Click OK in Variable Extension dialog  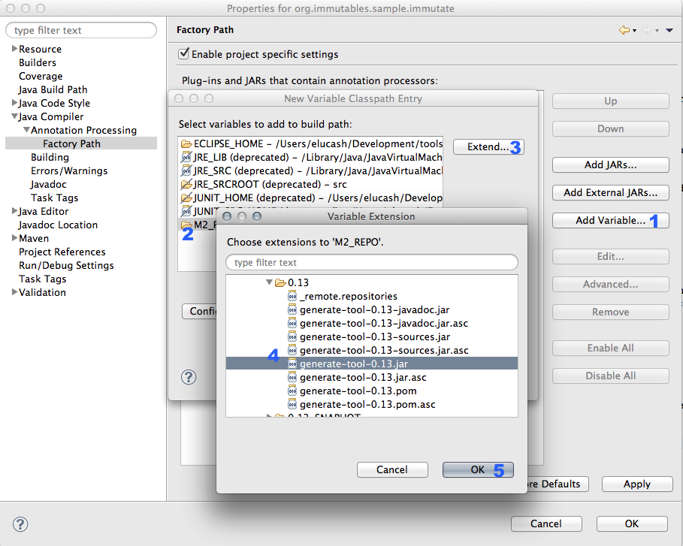[478, 469]
